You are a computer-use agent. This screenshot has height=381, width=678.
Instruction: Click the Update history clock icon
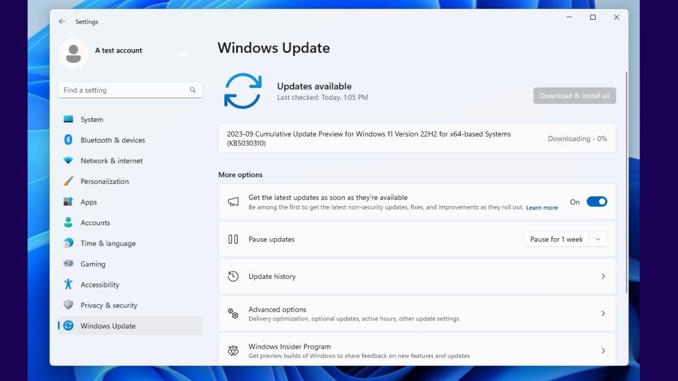click(x=233, y=277)
